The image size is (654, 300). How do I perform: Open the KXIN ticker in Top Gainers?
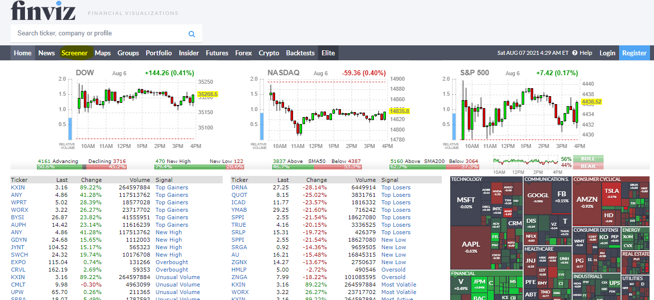point(18,187)
